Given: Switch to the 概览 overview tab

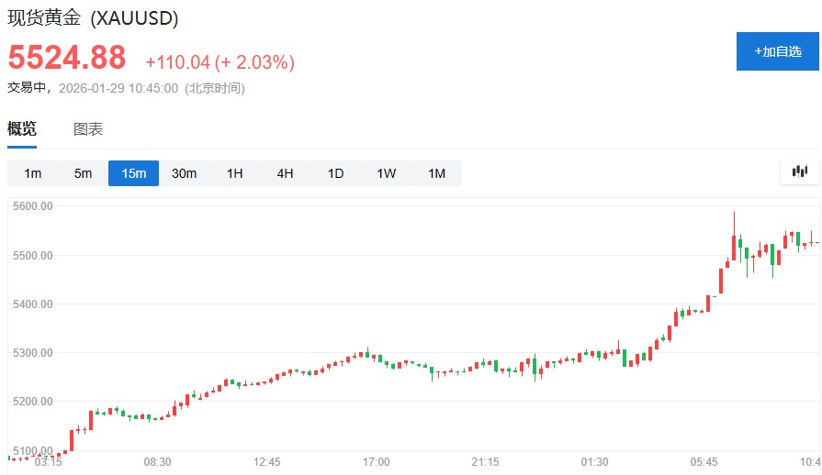Looking at the screenshot, I should pos(22,129).
